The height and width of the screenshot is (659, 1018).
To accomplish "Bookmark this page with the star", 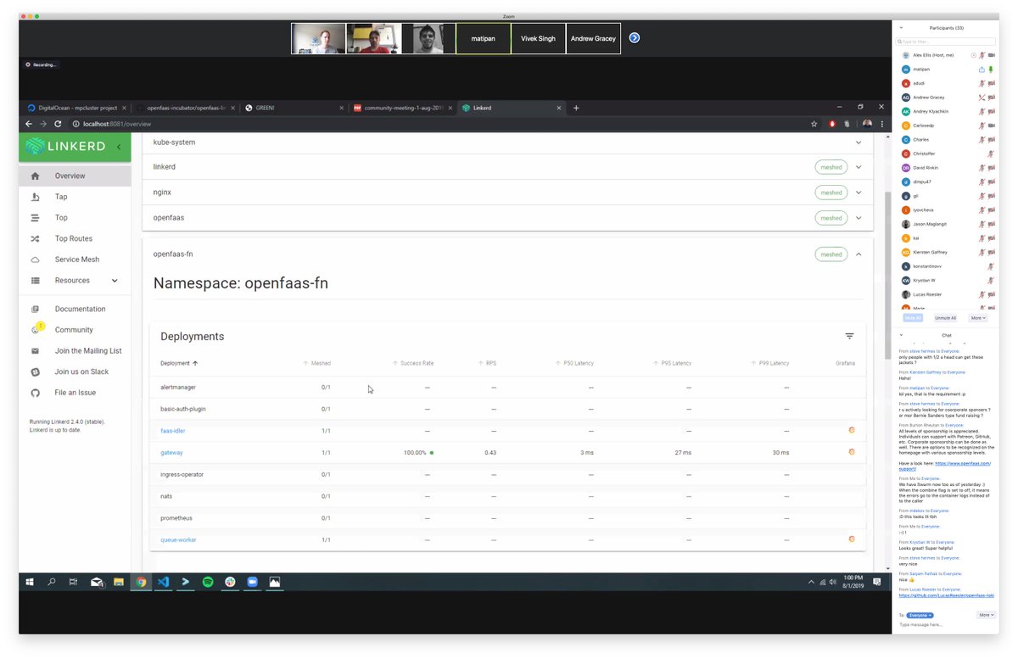I will tap(814, 124).
